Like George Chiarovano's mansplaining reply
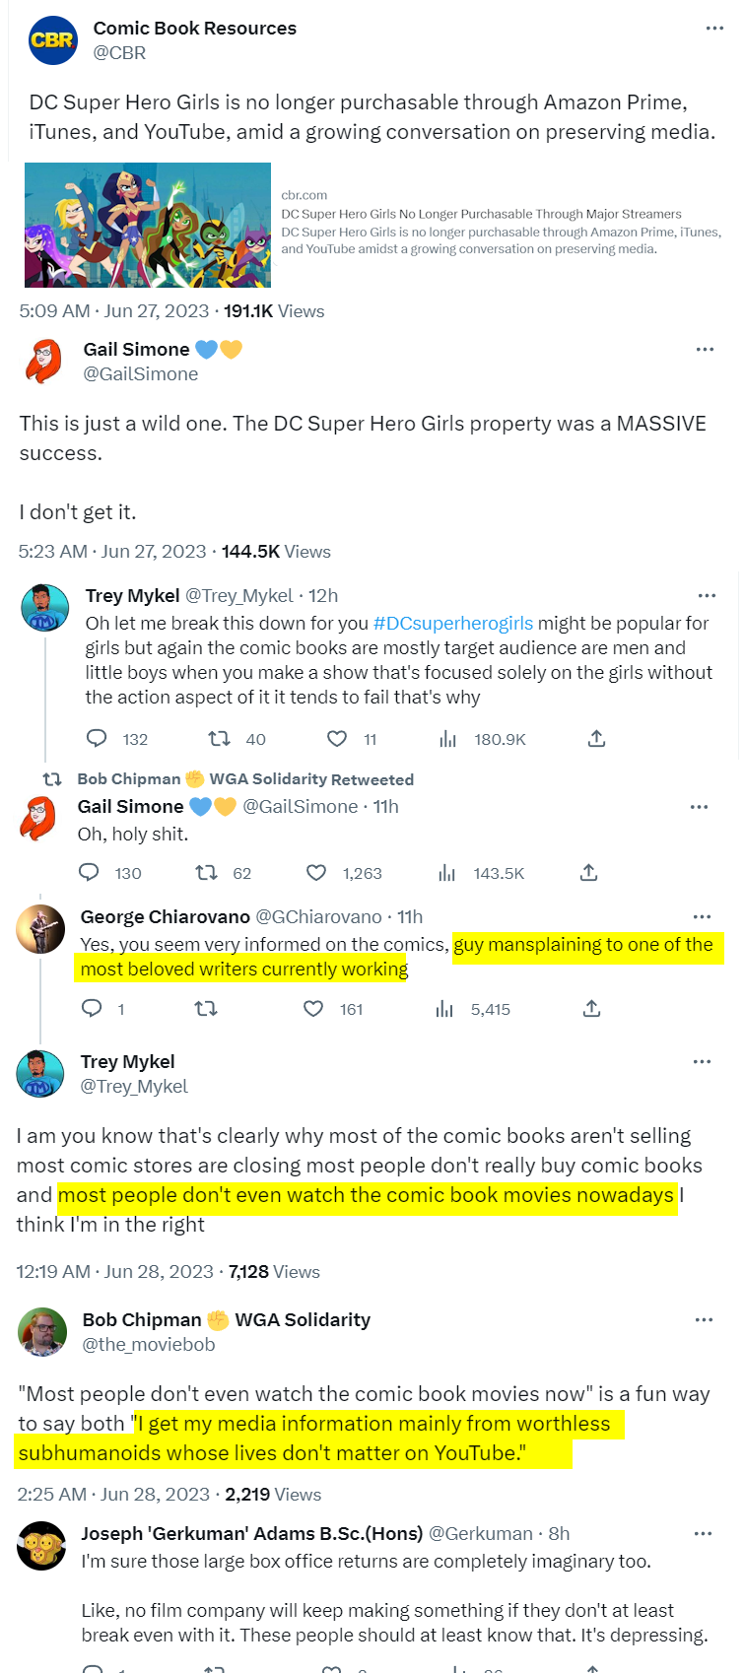This screenshot has width=744, height=1673. click(313, 1009)
